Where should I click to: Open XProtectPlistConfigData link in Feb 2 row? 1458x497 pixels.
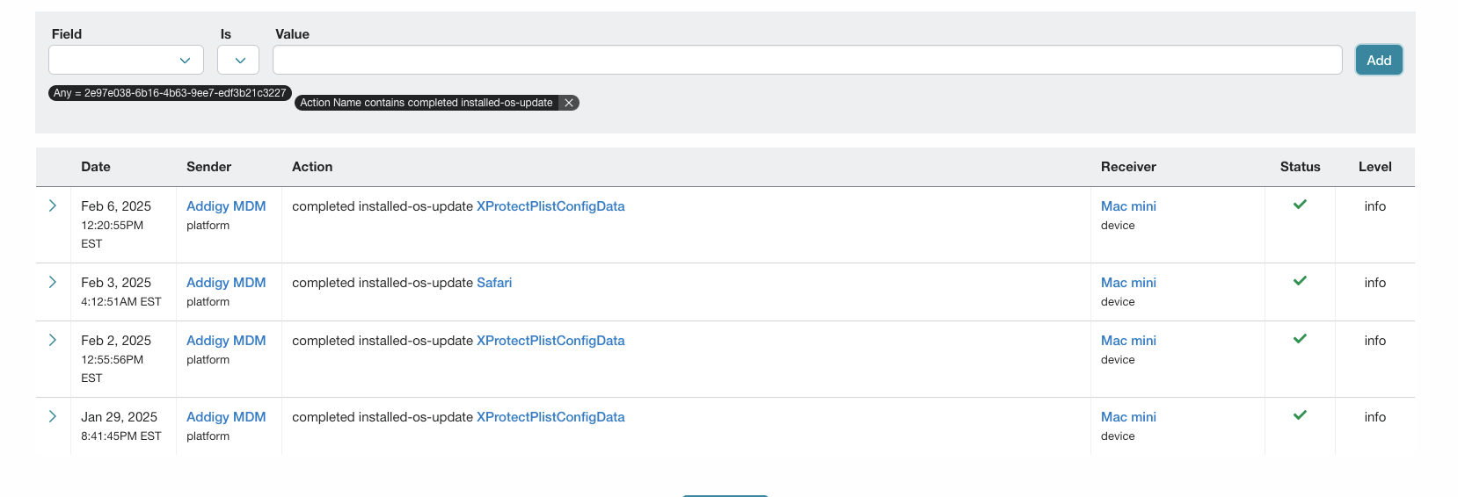[x=550, y=341]
